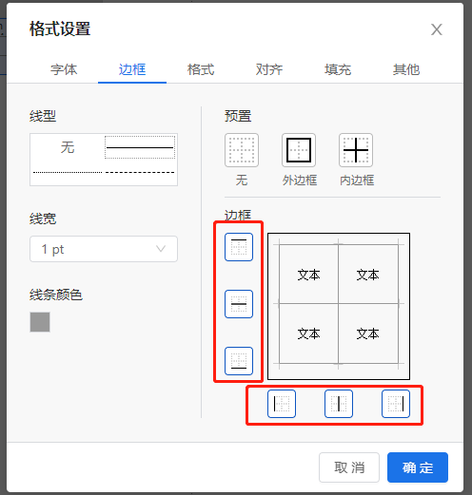Toggle the right border button
This screenshot has width=472, height=495.
(x=396, y=404)
